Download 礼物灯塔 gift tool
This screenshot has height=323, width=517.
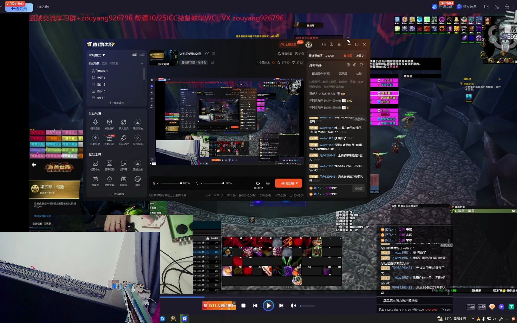point(95,140)
